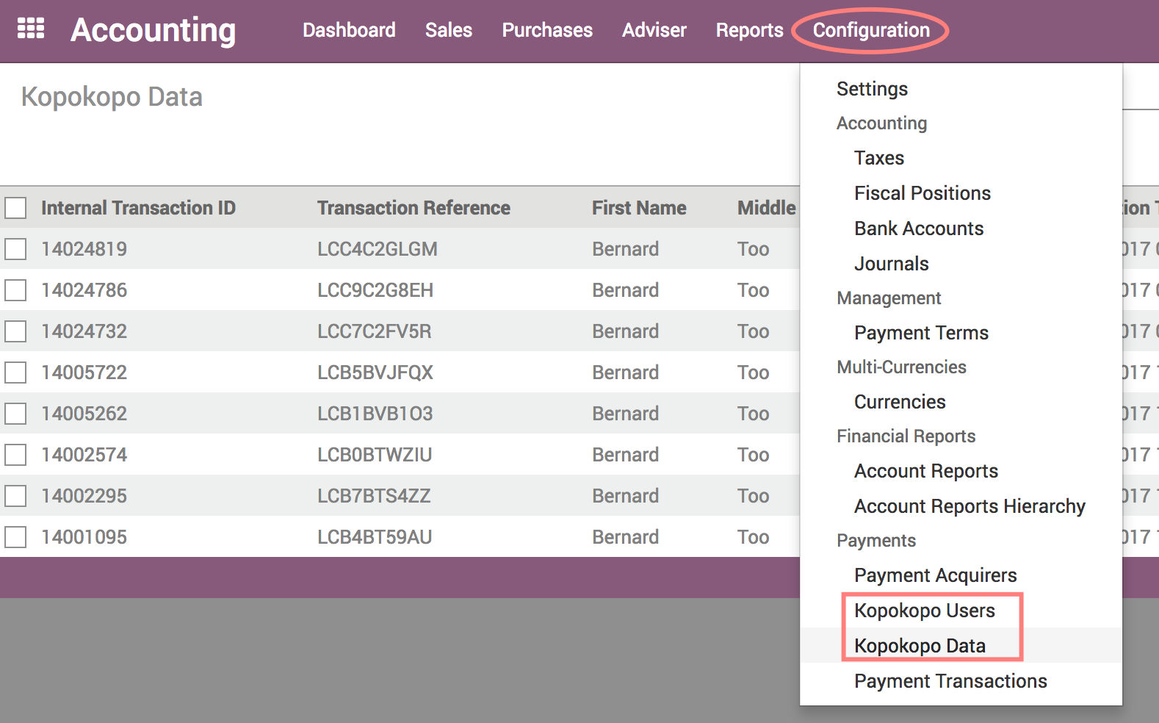Open the Dashboard menu
The width and height of the screenshot is (1159, 723).
(349, 30)
